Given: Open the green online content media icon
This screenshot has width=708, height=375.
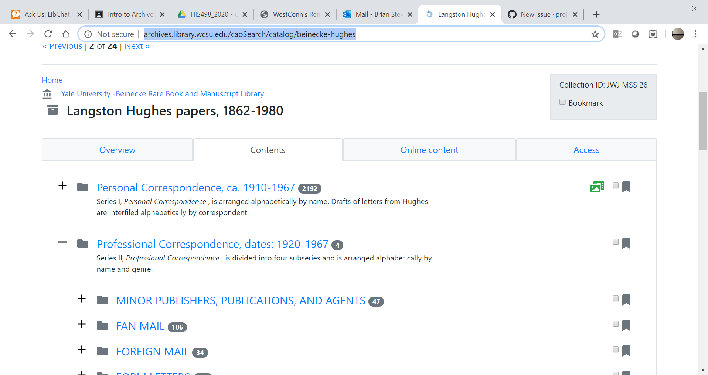Looking at the screenshot, I should click(597, 187).
